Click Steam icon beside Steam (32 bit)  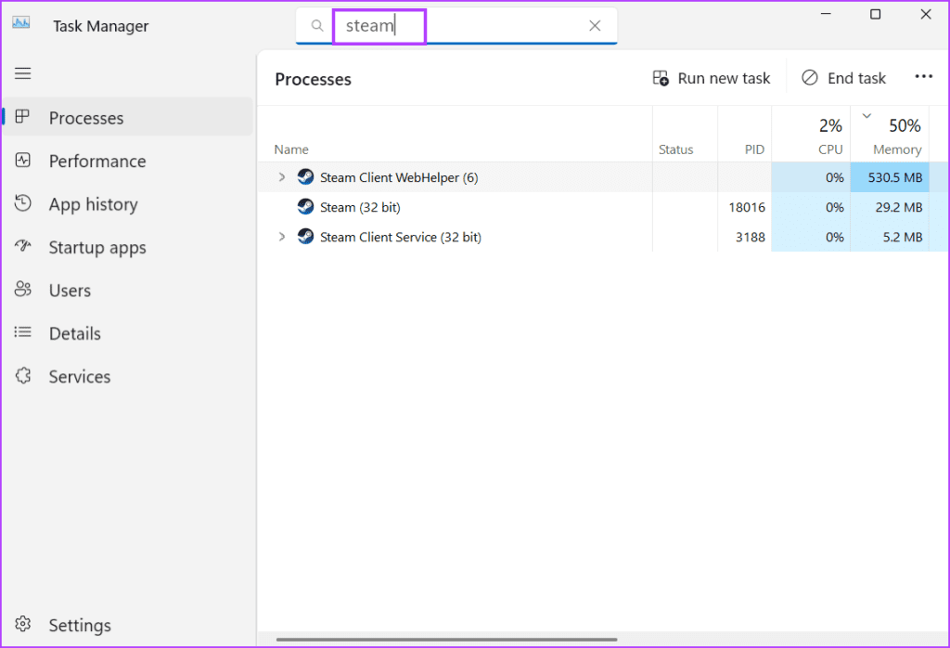305,206
